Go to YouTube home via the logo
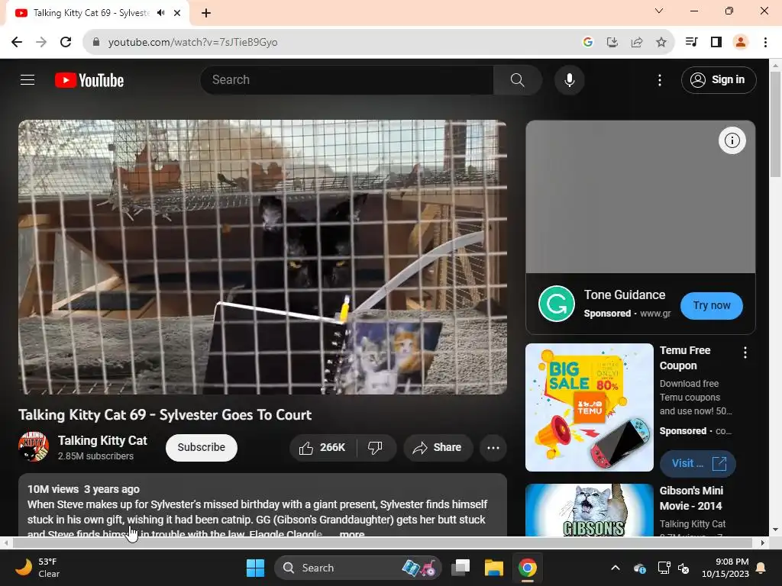The image size is (782, 586). 89,80
